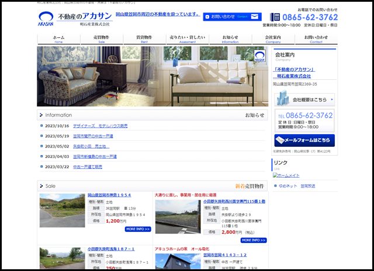Open the 売買物件 Sale menu tab
This screenshot has width=374, height=271.
pos(102,39)
